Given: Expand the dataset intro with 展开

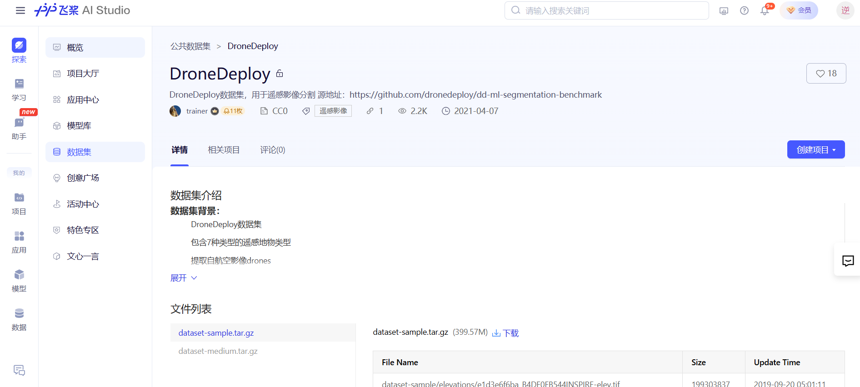Looking at the screenshot, I should 184,278.
